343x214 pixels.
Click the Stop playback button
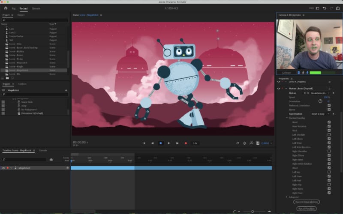(x=160, y=143)
